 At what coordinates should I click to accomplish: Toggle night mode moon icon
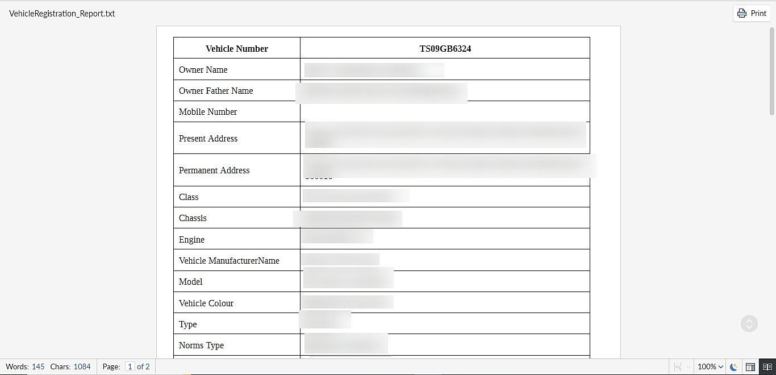pos(733,367)
